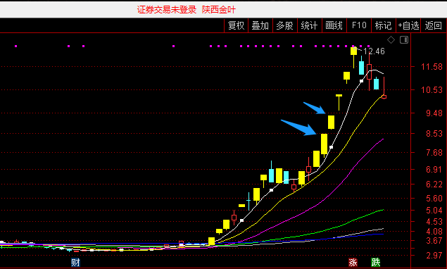447x269 pixels.
Task: Open the 多股 multi-stock view
Action: (x=285, y=25)
